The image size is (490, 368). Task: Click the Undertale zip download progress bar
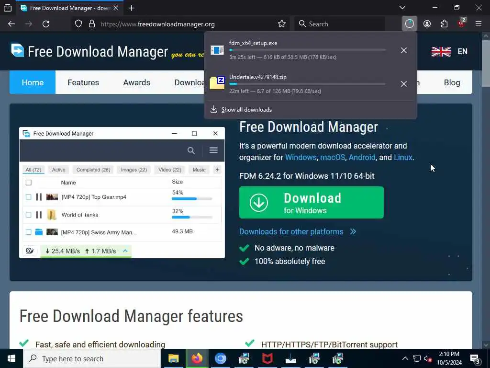307,84
